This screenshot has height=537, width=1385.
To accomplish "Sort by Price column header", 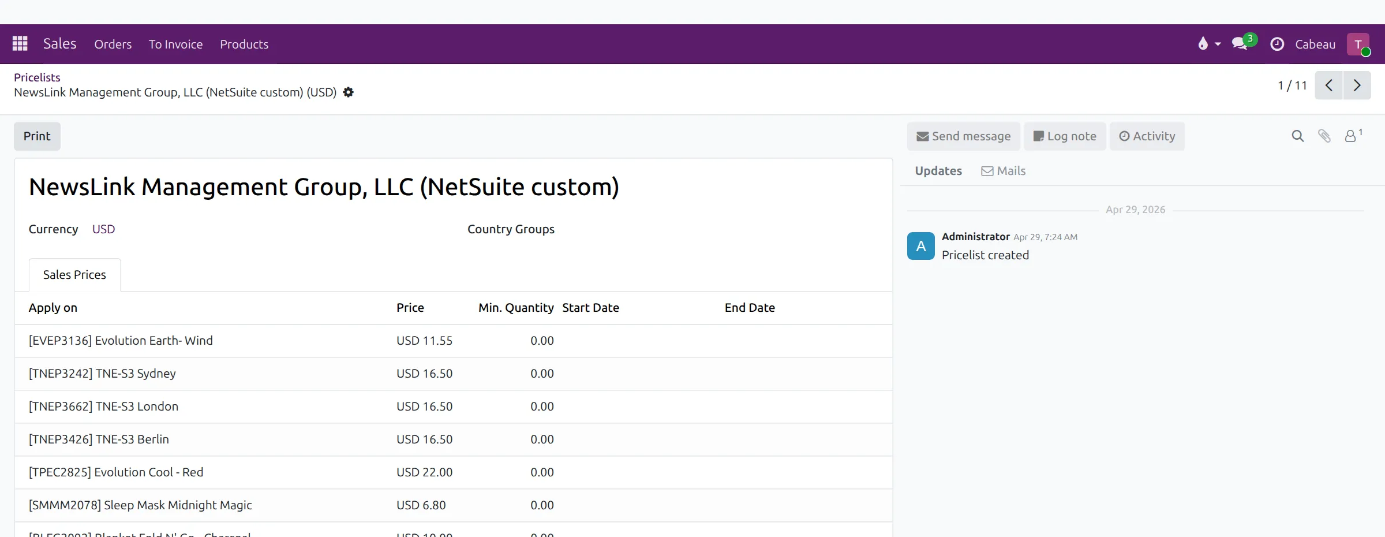I will pyautogui.click(x=410, y=308).
